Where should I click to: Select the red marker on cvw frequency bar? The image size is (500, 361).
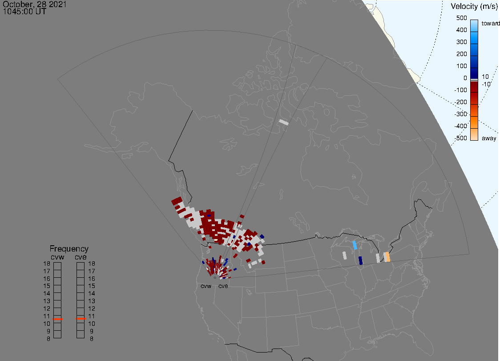point(57,319)
